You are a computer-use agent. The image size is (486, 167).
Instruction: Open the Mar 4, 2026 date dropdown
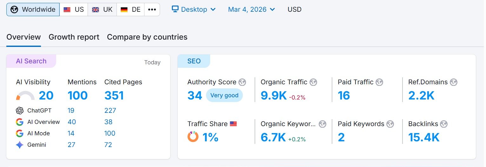point(251,10)
